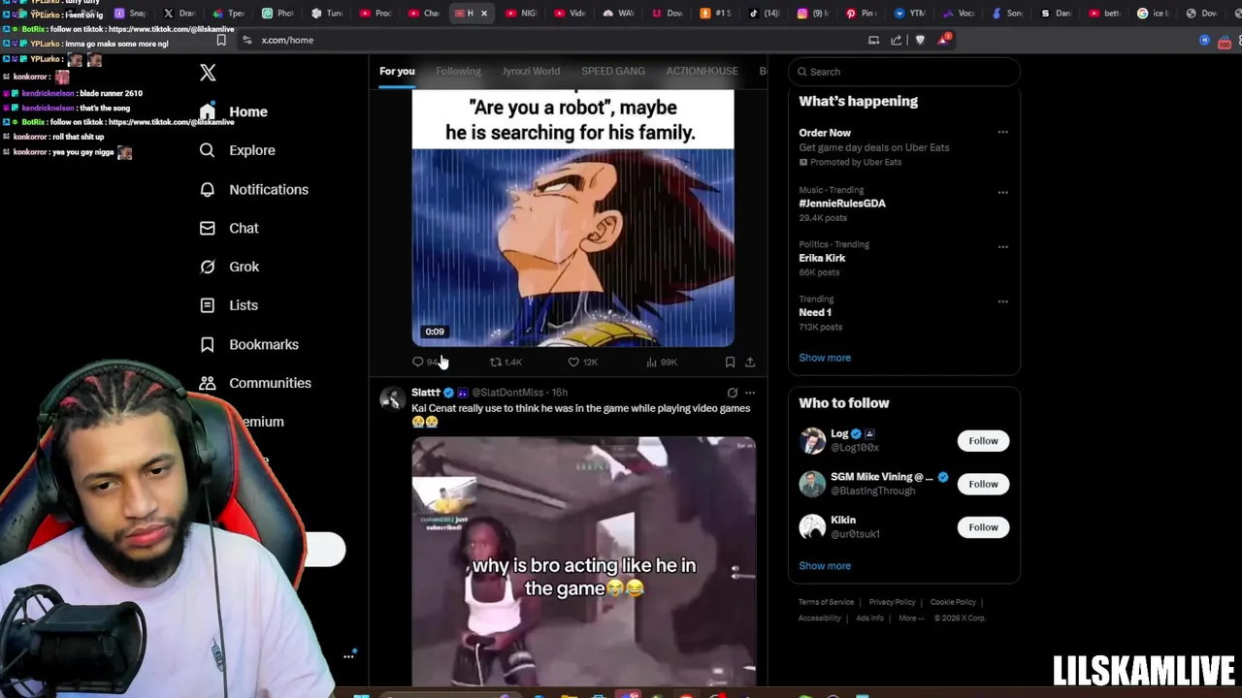
Task: Switch to the AC7IONHOUSE tab
Action: [702, 71]
